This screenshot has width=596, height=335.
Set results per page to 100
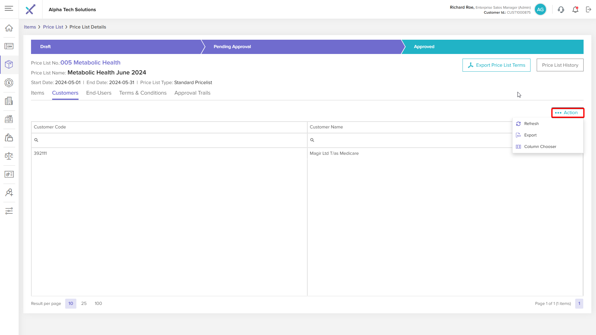[x=98, y=303]
